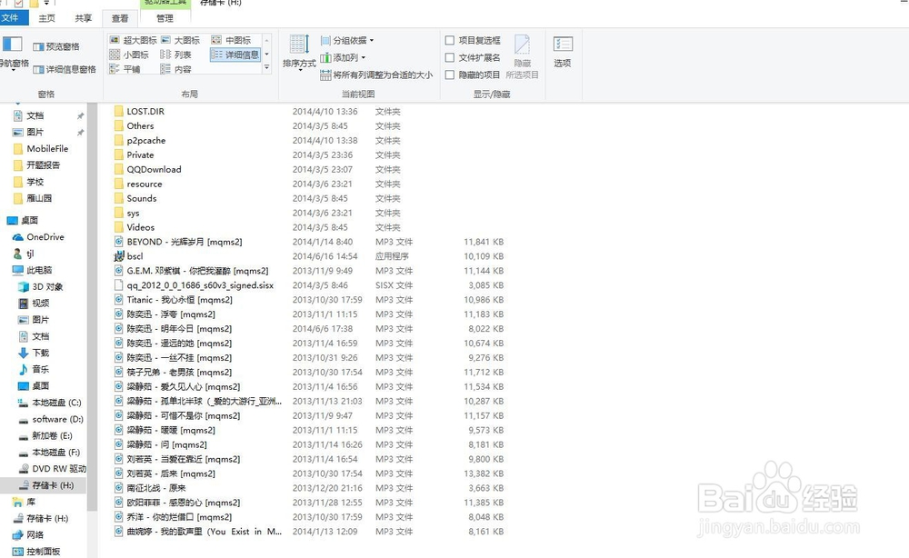Choose 内容 layout
Image resolution: width=909 pixels, height=558 pixels.
[x=175, y=69]
